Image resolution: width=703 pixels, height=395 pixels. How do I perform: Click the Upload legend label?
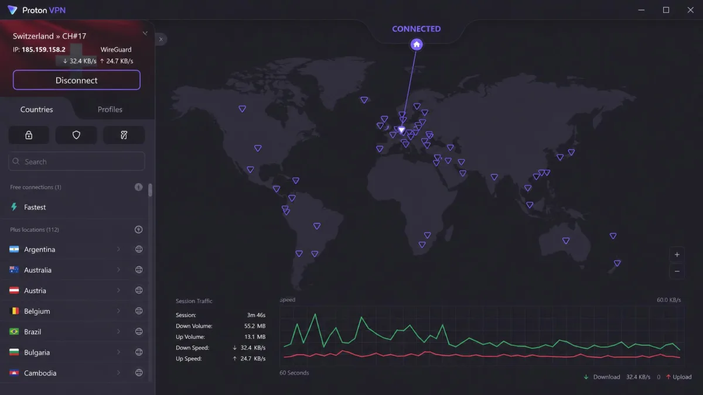coord(682,377)
